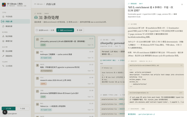187x117 pixels.
Task: Click the round N badge
Action: [x=5, y=112]
